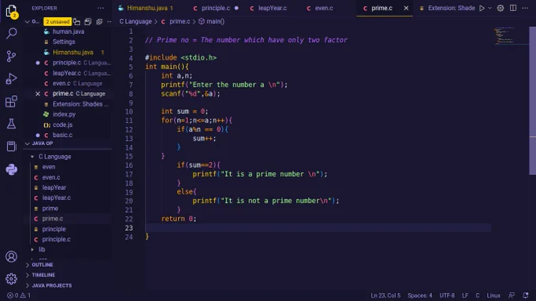
Task: Click the Linux configuration status item
Action: (493, 295)
